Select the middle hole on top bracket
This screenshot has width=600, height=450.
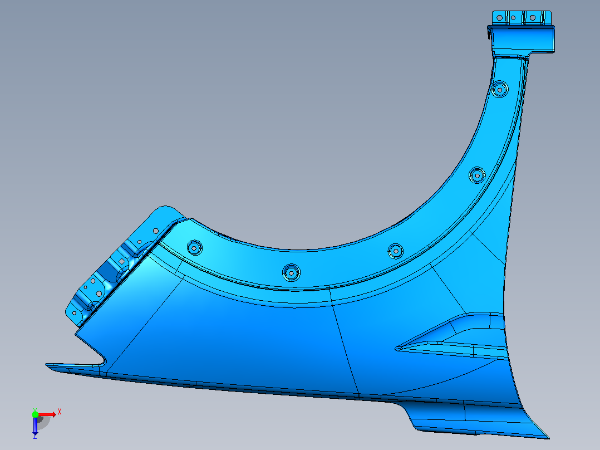pos(513,18)
